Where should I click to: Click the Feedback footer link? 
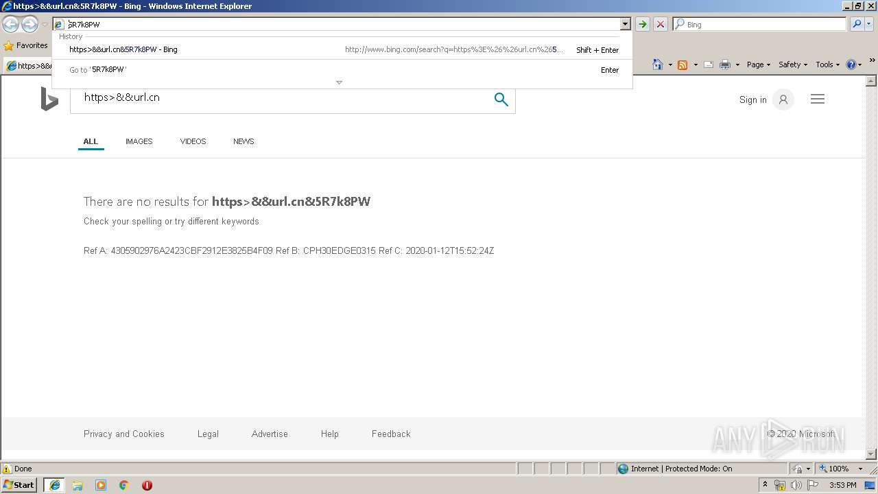pos(391,434)
